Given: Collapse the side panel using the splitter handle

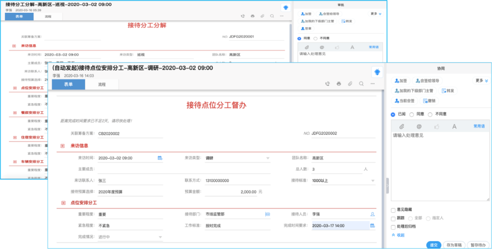Looking at the screenshot, I should (x=388, y=186).
